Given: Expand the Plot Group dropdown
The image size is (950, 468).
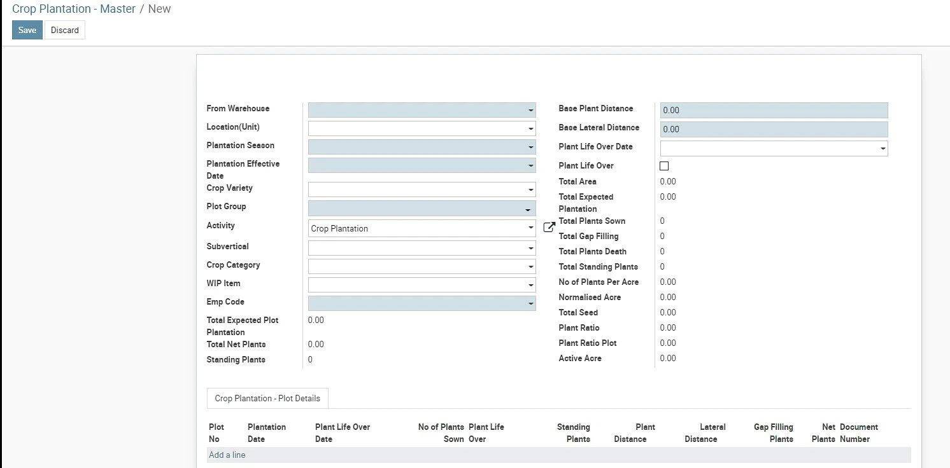Looking at the screenshot, I should 422,209.
